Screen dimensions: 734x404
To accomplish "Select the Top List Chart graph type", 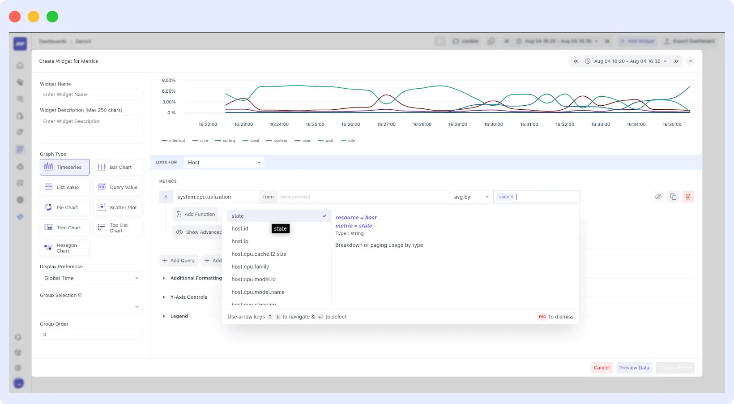I will (x=118, y=228).
